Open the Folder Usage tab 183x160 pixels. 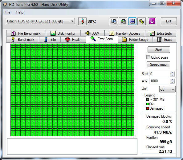tap(135, 40)
